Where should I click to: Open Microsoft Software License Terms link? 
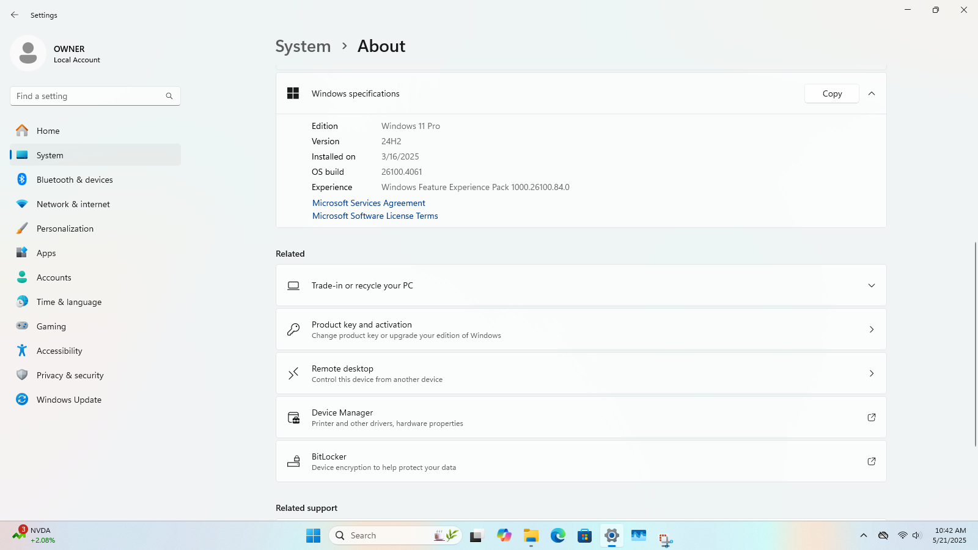[375, 216]
